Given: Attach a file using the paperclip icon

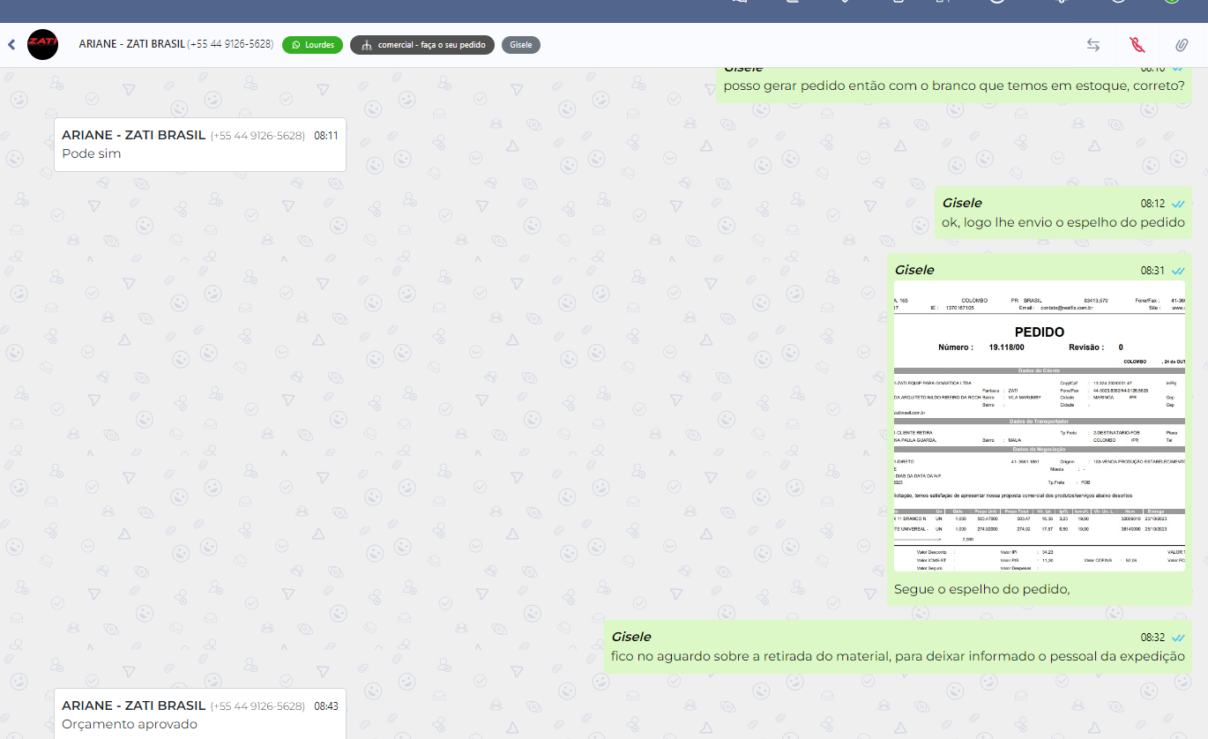Looking at the screenshot, I should pos(1181,45).
